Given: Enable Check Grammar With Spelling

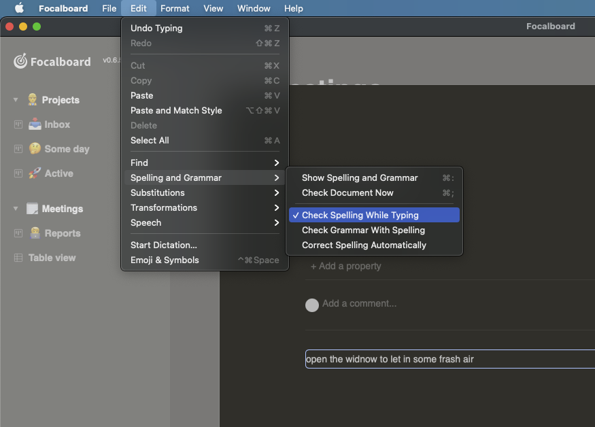Looking at the screenshot, I should click(374, 230).
